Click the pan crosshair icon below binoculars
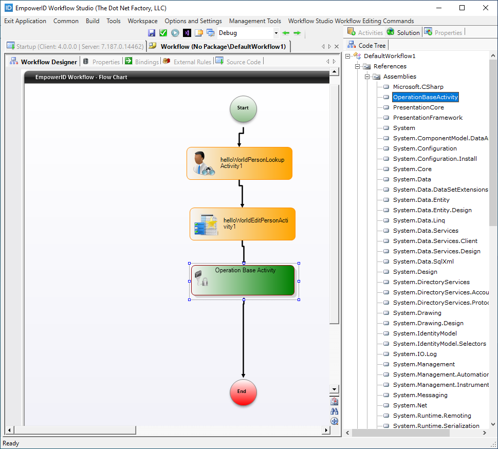The width and height of the screenshot is (498, 449). tap(335, 421)
